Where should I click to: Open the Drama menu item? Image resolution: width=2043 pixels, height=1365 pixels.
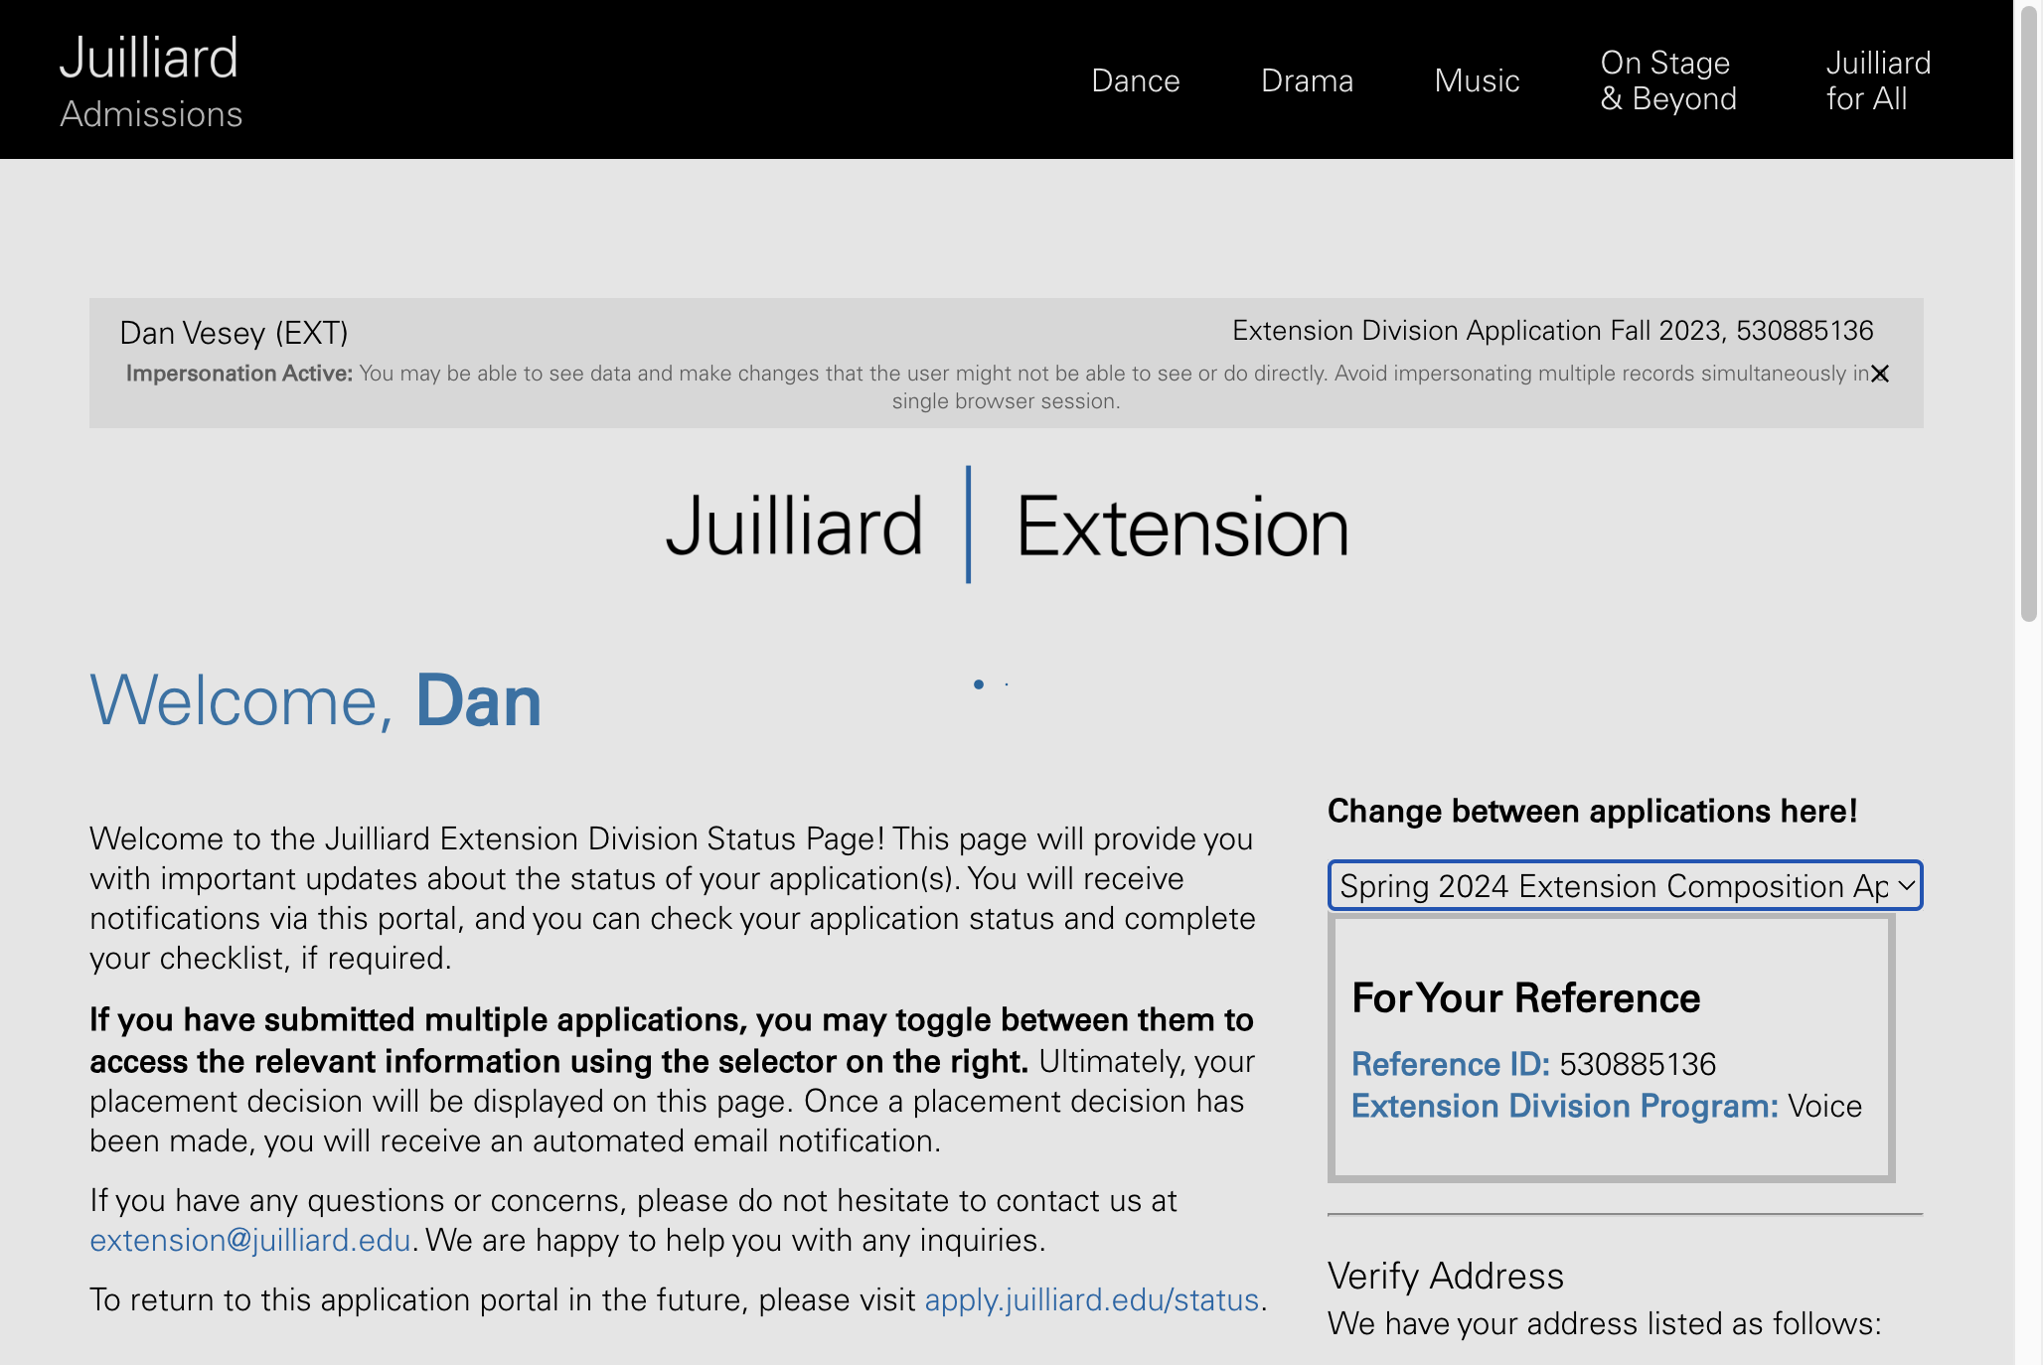[1307, 80]
